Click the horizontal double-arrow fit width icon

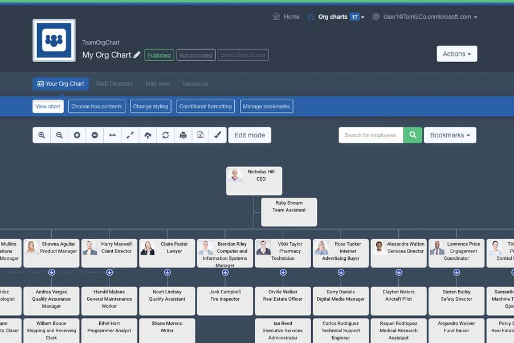click(x=112, y=135)
